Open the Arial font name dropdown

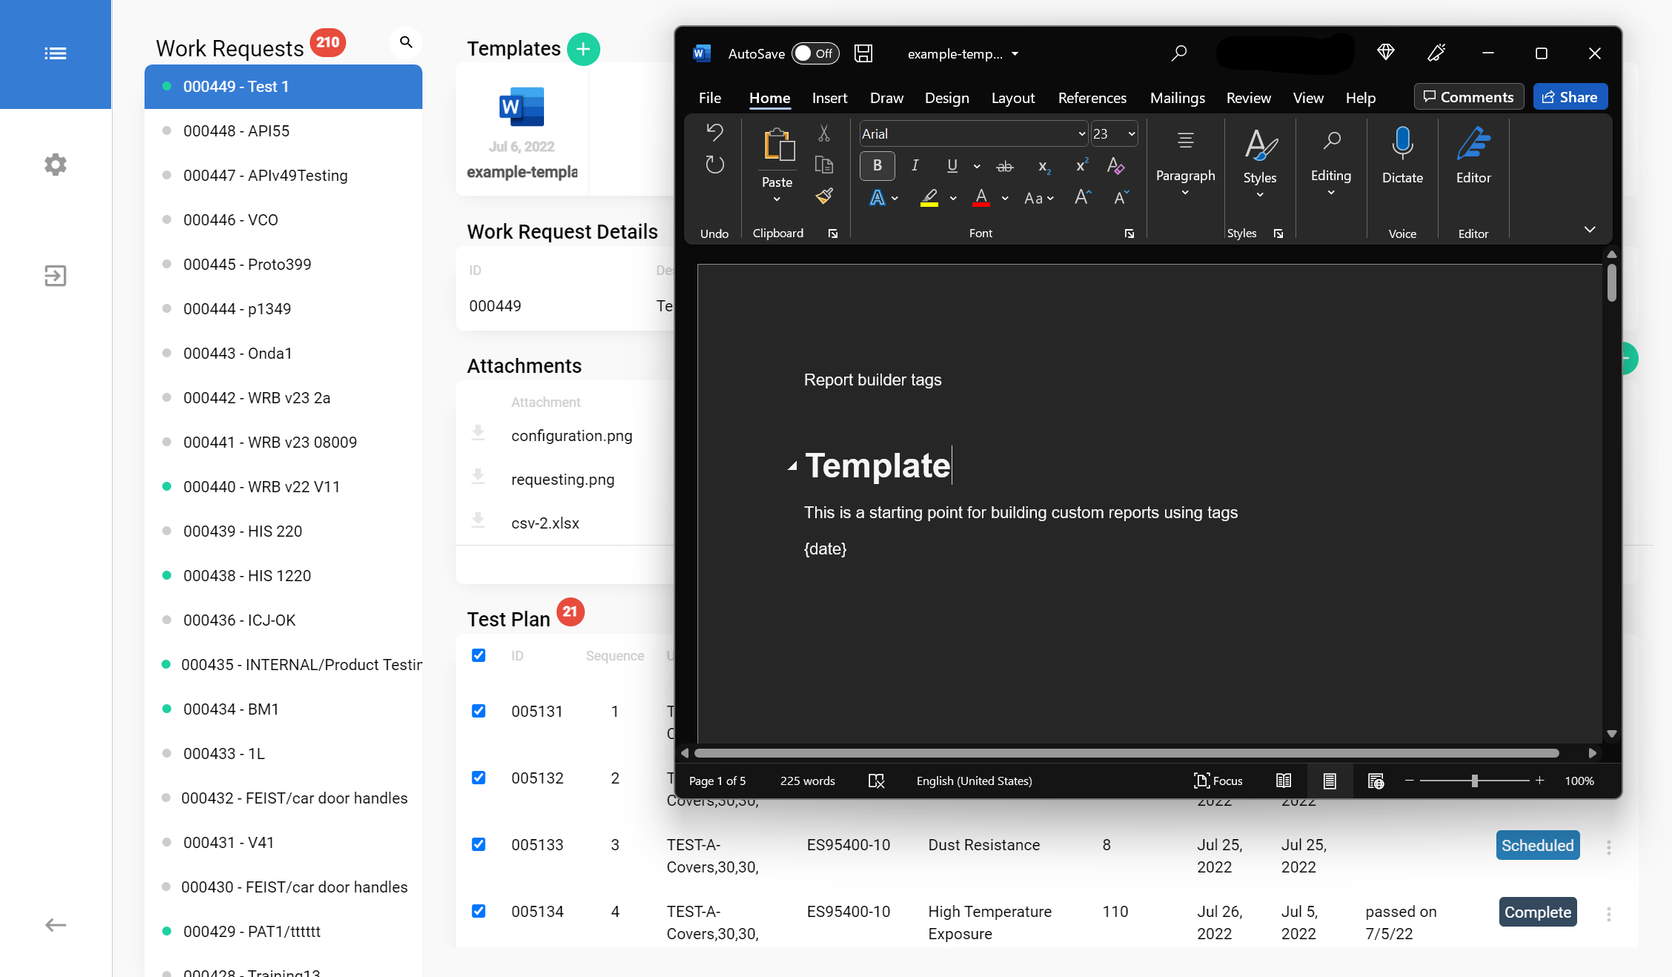point(1081,134)
